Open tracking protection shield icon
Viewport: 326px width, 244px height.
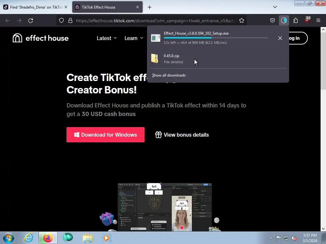61,21
